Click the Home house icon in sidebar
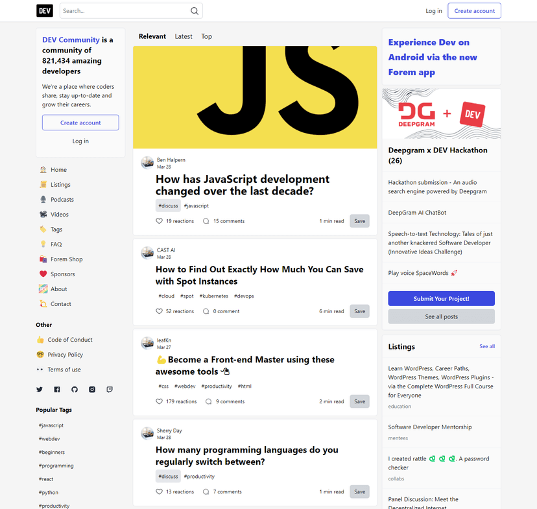The height and width of the screenshot is (509, 537). point(43,170)
